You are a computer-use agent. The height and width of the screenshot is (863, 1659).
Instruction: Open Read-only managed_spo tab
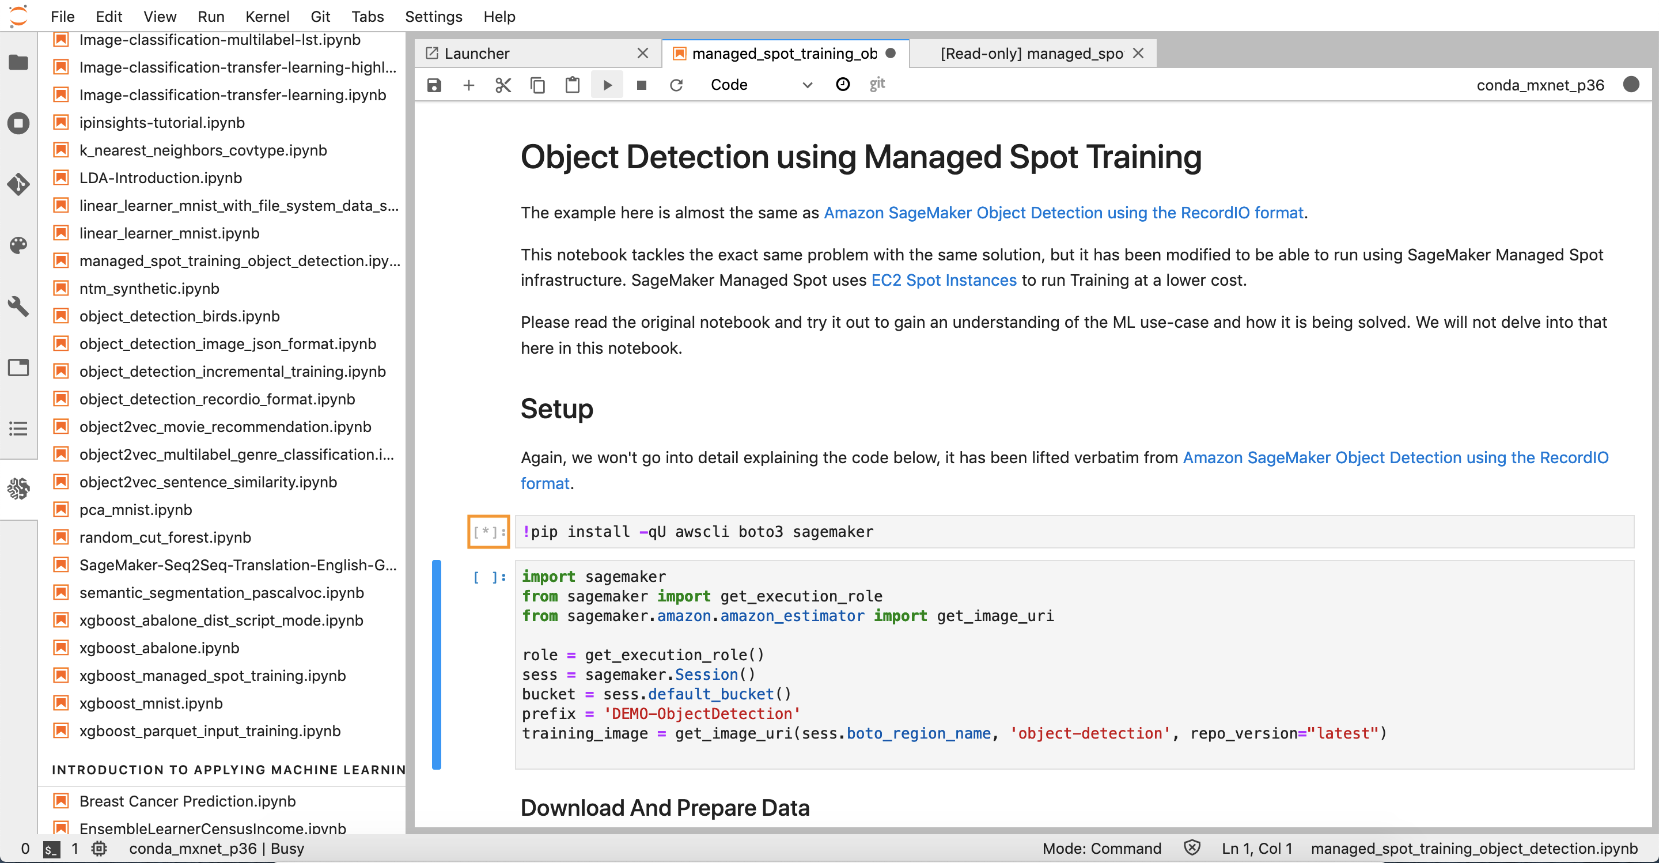1031,52
